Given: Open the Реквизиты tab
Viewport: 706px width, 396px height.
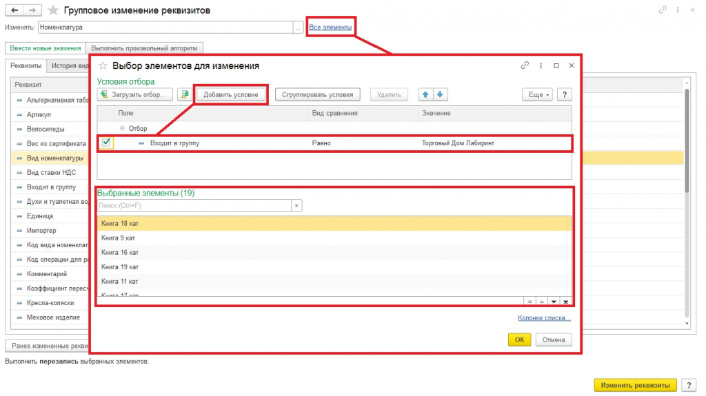Looking at the screenshot, I should coord(26,65).
